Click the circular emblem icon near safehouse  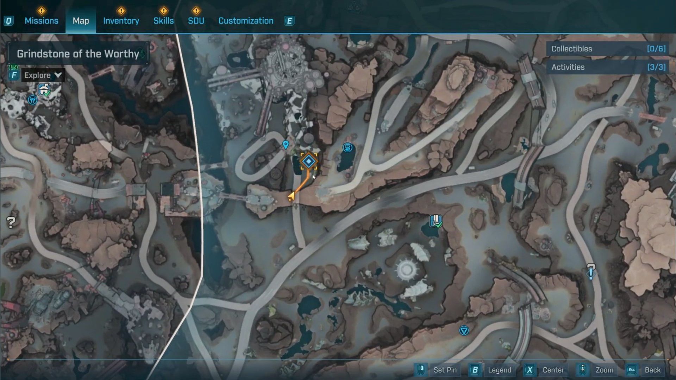[x=32, y=100]
